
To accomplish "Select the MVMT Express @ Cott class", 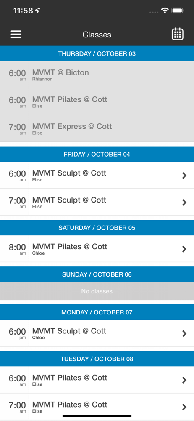I will tap(97, 128).
